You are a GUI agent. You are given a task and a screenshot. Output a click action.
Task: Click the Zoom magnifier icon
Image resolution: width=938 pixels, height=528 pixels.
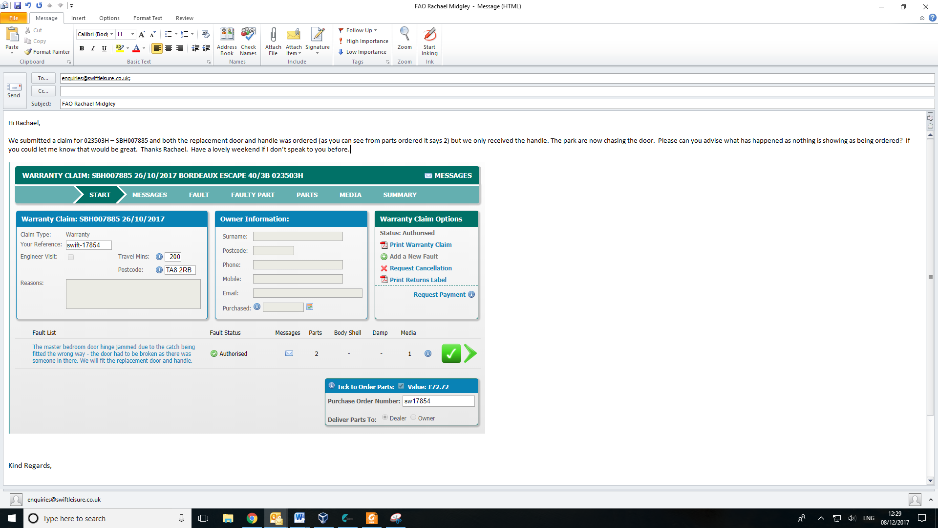pos(405,34)
